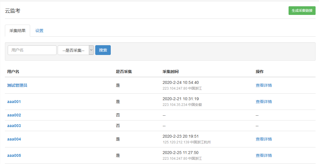View 查看详情 for aaa005
This screenshot has height=164, width=319.
[264, 155]
